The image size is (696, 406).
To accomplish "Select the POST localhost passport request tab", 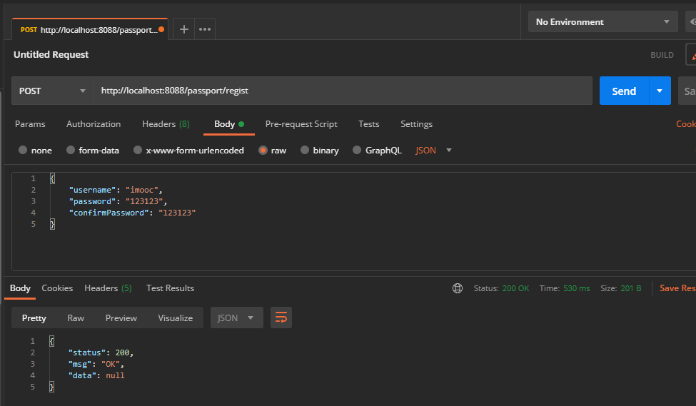I will tap(90, 30).
